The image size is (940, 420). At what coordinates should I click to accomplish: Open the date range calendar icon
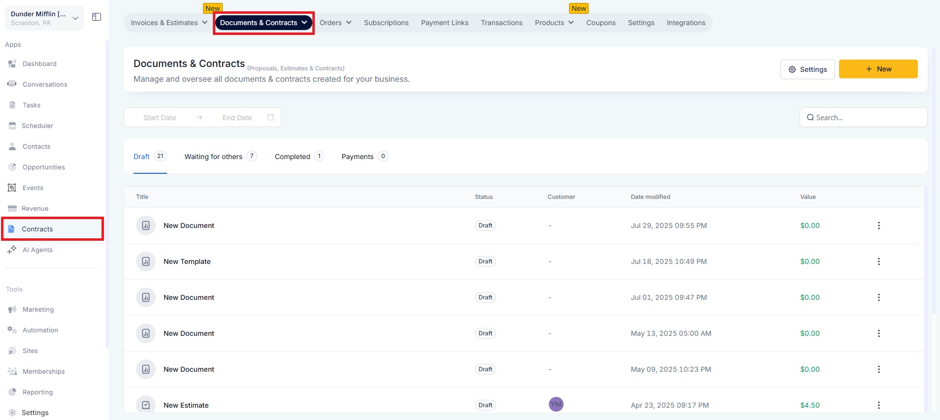coord(270,117)
